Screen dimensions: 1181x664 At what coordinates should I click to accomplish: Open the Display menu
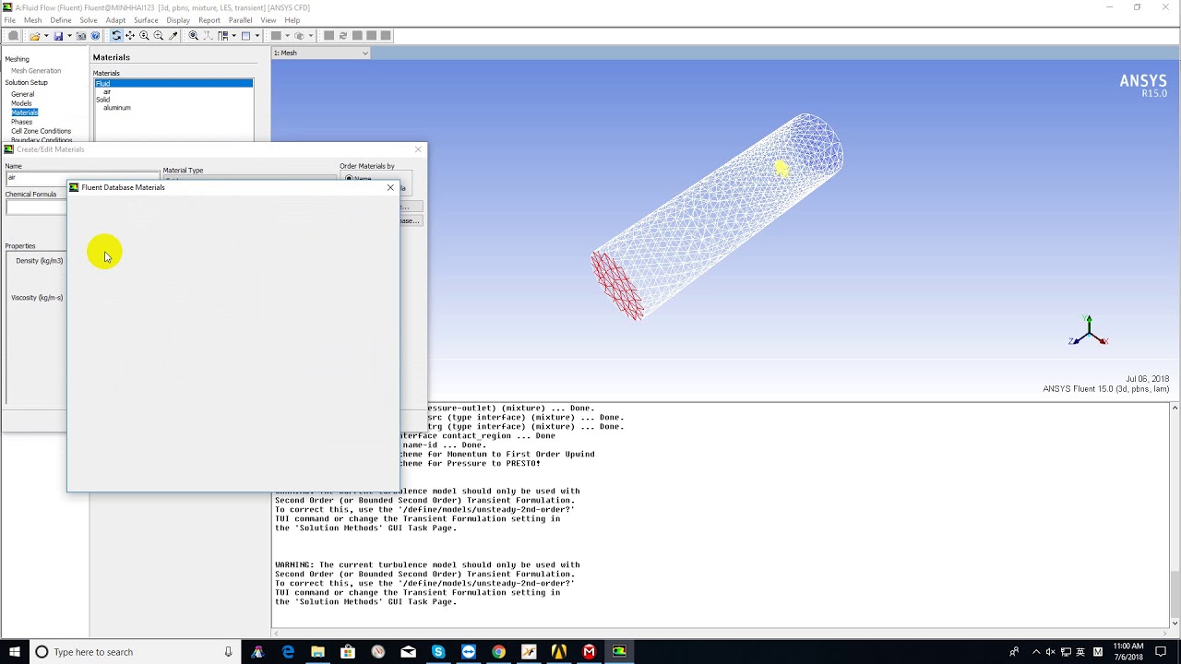[178, 20]
